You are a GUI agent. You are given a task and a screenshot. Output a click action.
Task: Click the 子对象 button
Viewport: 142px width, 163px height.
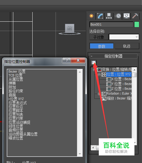(99, 37)
